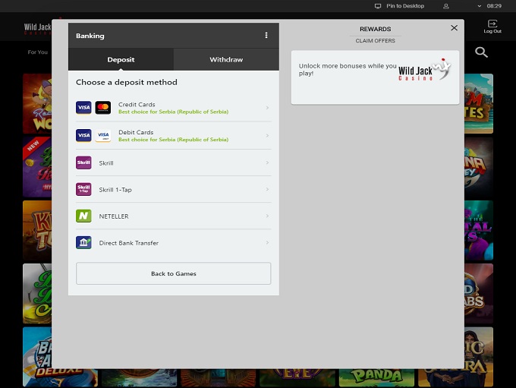The height and width of the screenshot is (388, 516).
Task: Close the banking rewards overlay
Action: [x=454, y=28]
